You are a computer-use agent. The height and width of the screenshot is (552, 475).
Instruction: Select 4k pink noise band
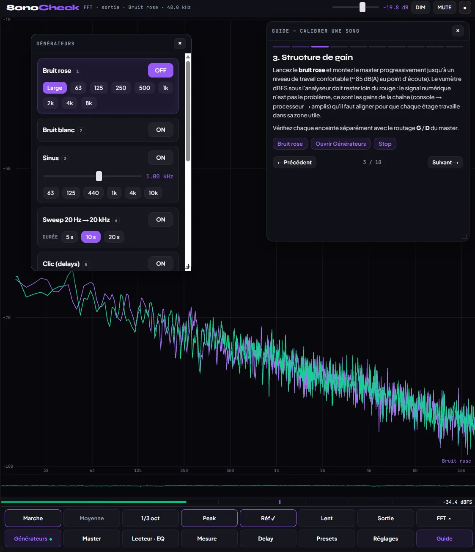70,103
